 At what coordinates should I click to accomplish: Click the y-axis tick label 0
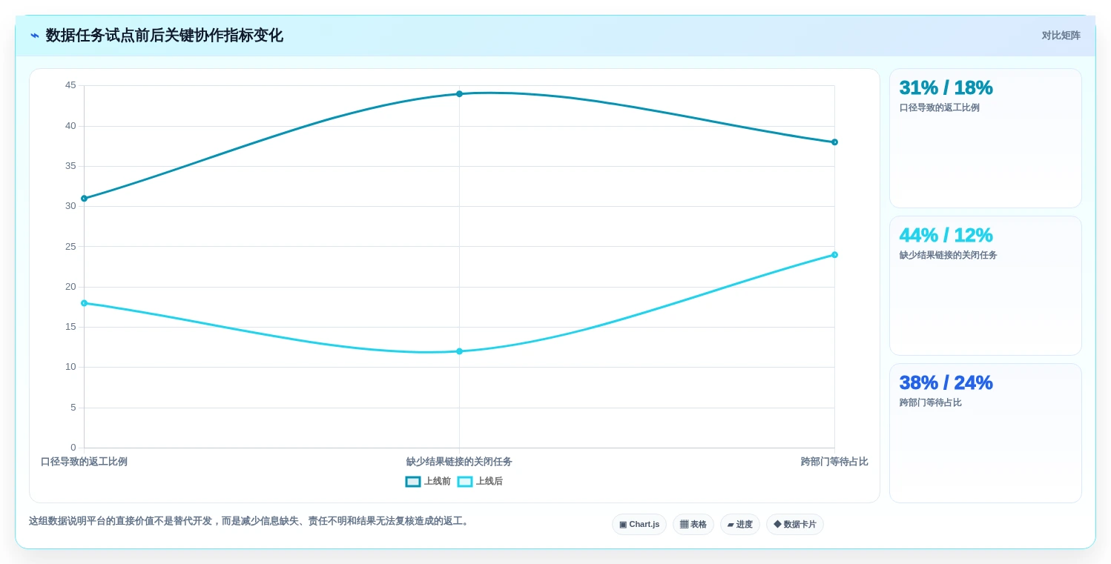click(73, 448)
